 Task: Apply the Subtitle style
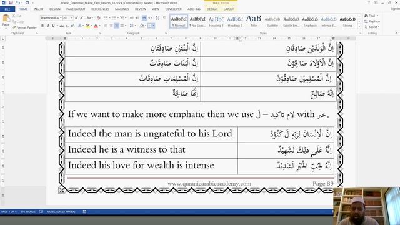(x=272, y=22)
